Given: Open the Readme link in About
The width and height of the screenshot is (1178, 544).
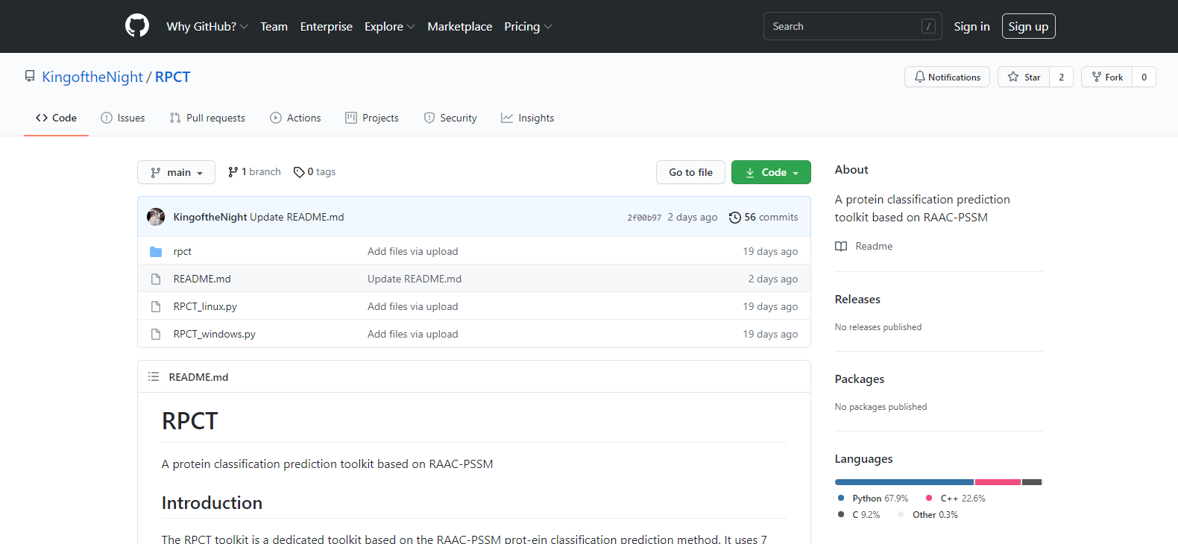Looking at the screenshot, I should (x=874, y=246).
